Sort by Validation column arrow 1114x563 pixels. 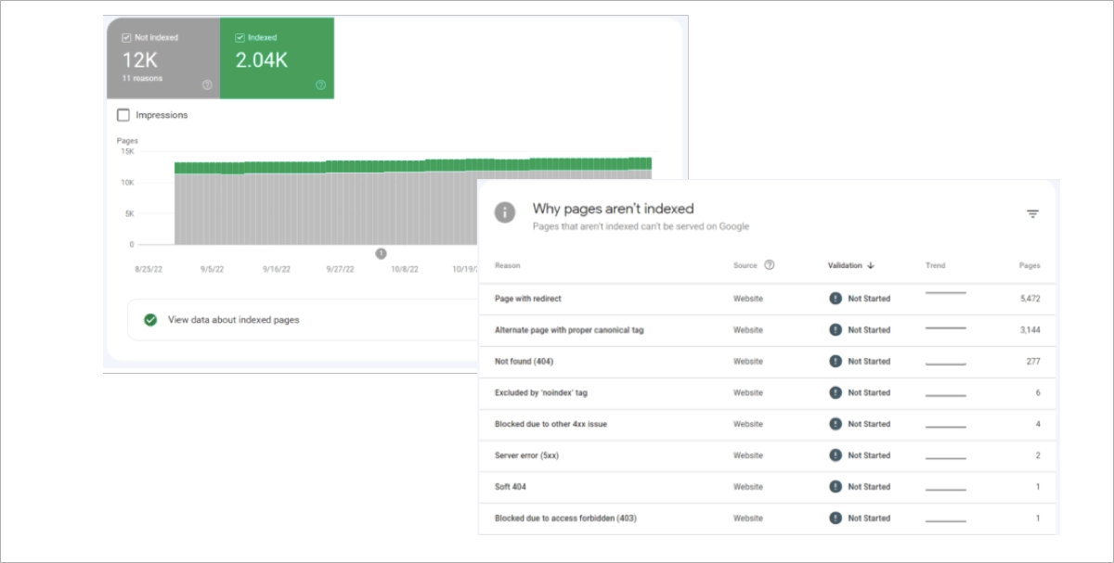tap(871, 266)
